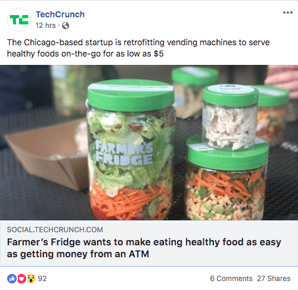This screenshot has height=290, width=298.
Task: Show who reacted via the 92 count
Action: coord(42,279)
